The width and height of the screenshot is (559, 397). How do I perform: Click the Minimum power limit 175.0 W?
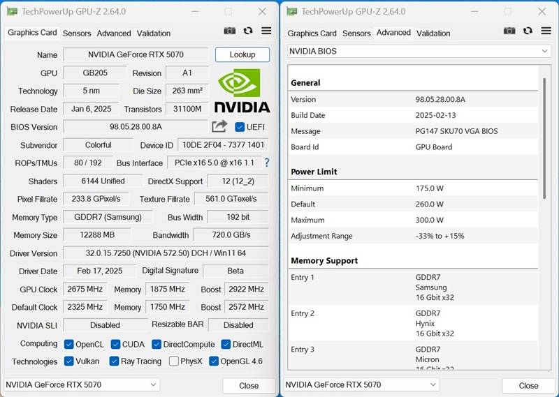point(429,188)
